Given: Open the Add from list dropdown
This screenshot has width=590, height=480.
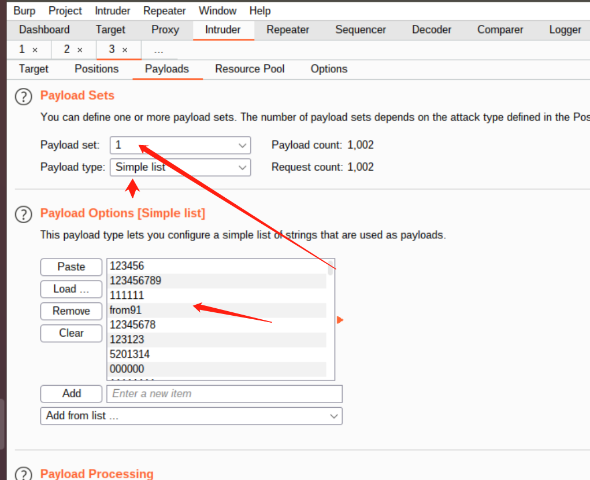Looking at the screenshot, I should [x=191, y=416].
